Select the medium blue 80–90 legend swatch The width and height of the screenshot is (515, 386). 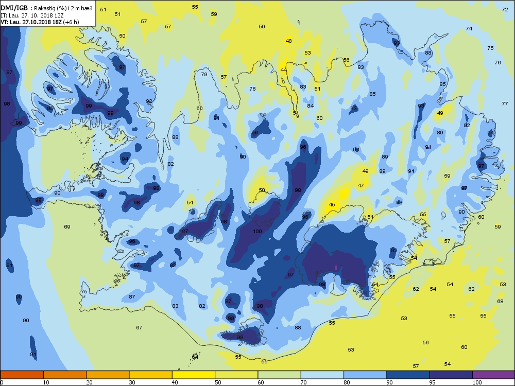click(365, 375)
